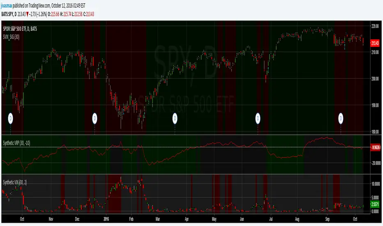Select the SVIX_SIG (30) indicator label
Viewport: 383px width, 226px height.
point(11,37)
